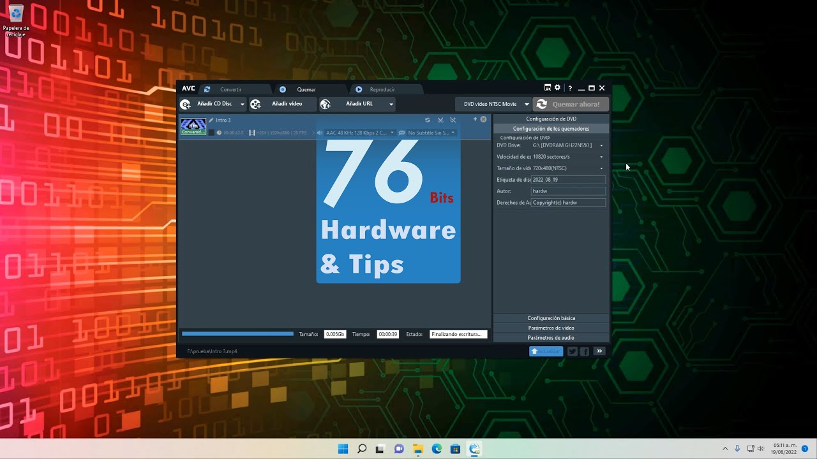The width and height of the screenshot is (817, 459).
Task: Click the Facebook share icon
Action: pyautogui.click(x=584, y=351)
